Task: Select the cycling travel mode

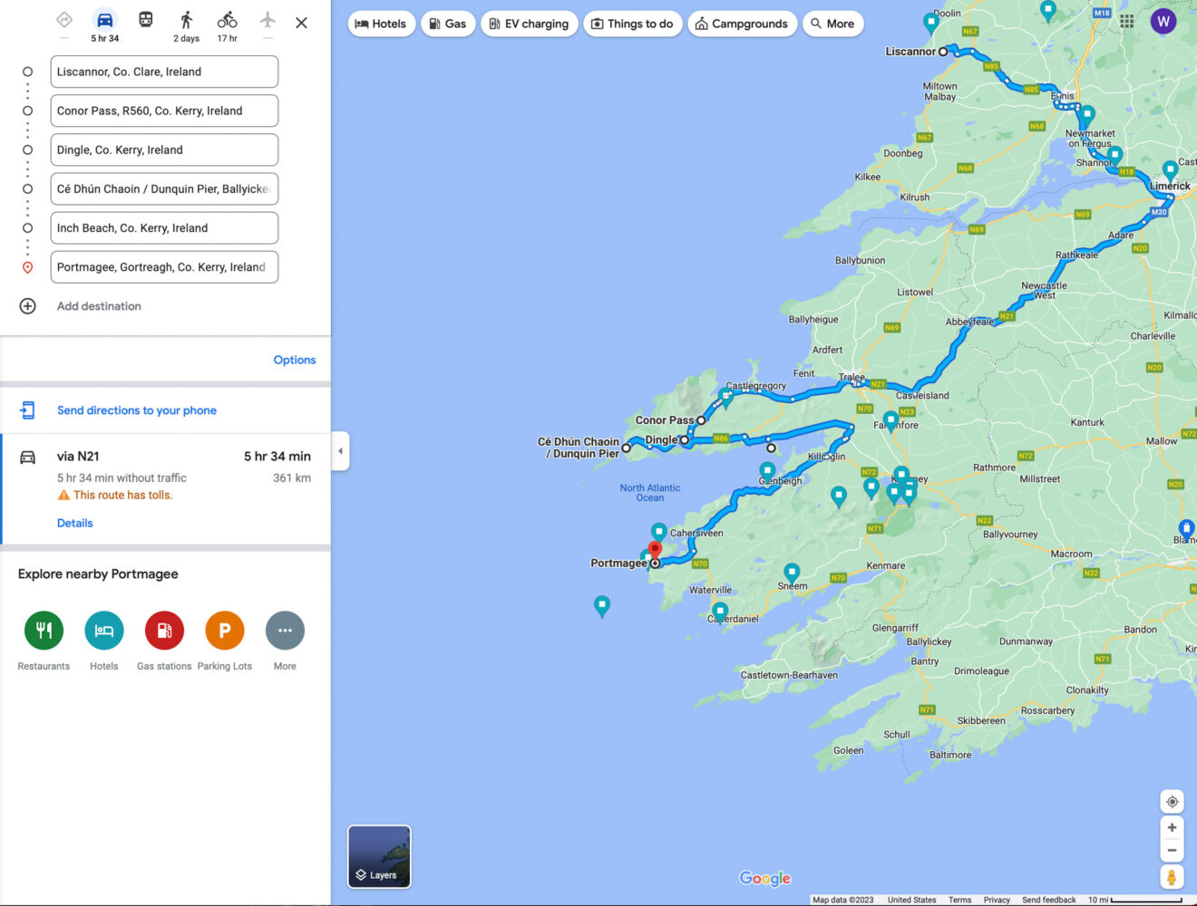Action: [x=226, y=23]
